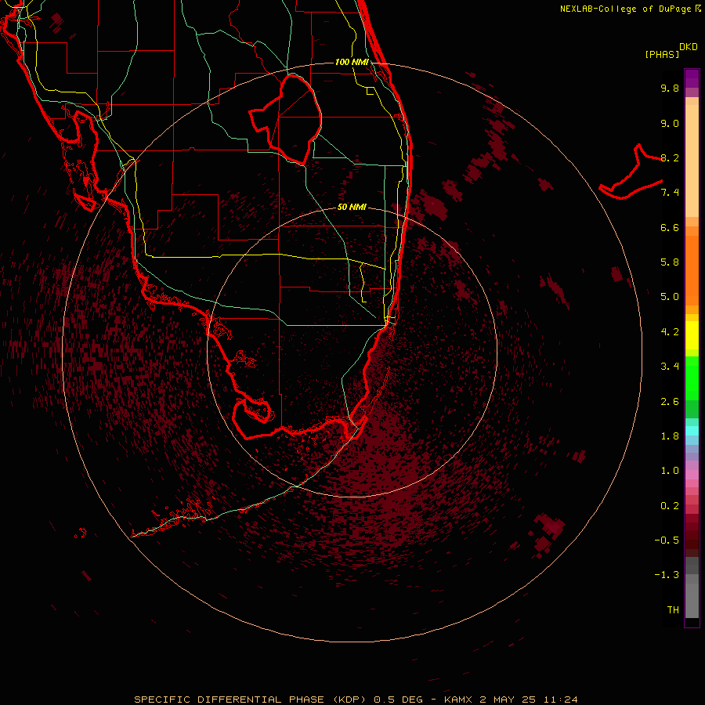705x705 pixels.
Task: Click the 5.8 value on the color scale
Action: click(670, 262)
